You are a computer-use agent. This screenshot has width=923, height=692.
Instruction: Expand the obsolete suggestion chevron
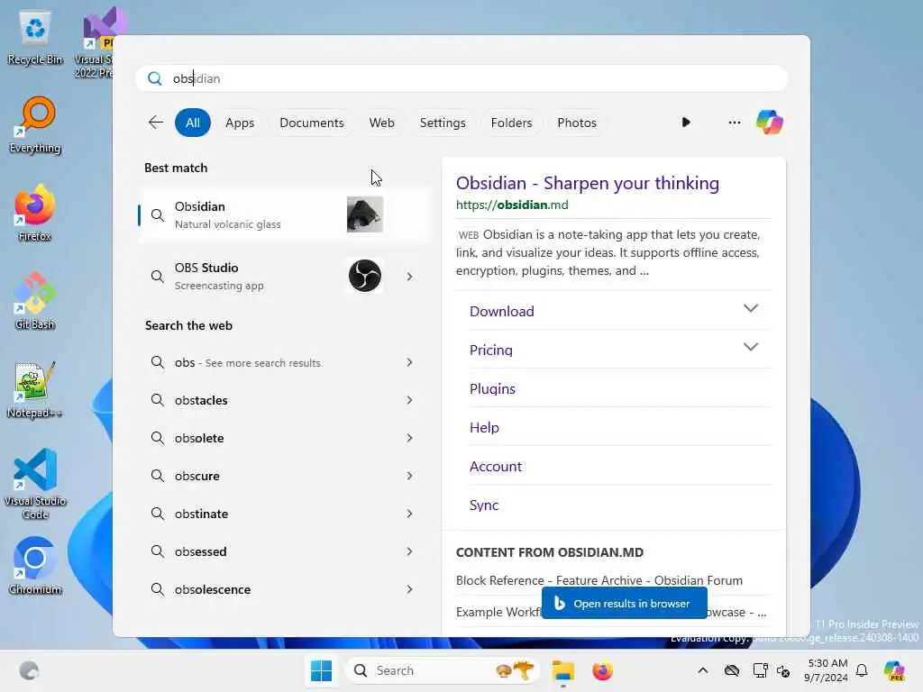pyautogui.click(x=409, y=438)
